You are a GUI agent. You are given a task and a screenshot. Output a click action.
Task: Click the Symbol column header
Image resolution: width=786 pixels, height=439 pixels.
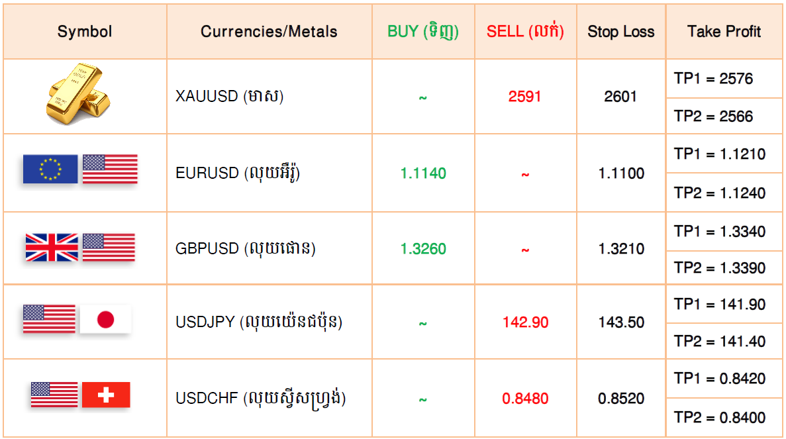coord(85,32)
